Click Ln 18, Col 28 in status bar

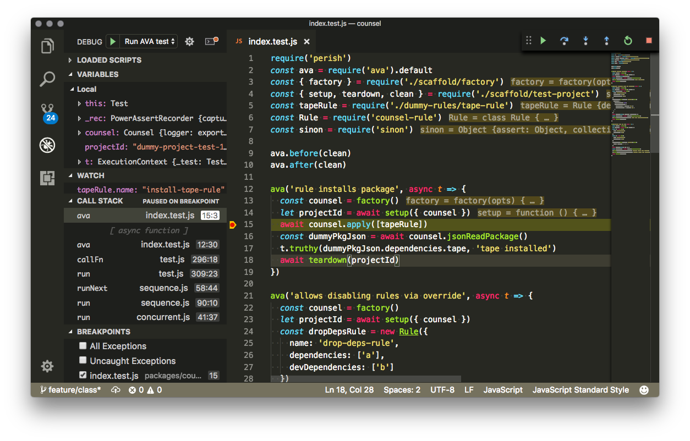point(349,390)
